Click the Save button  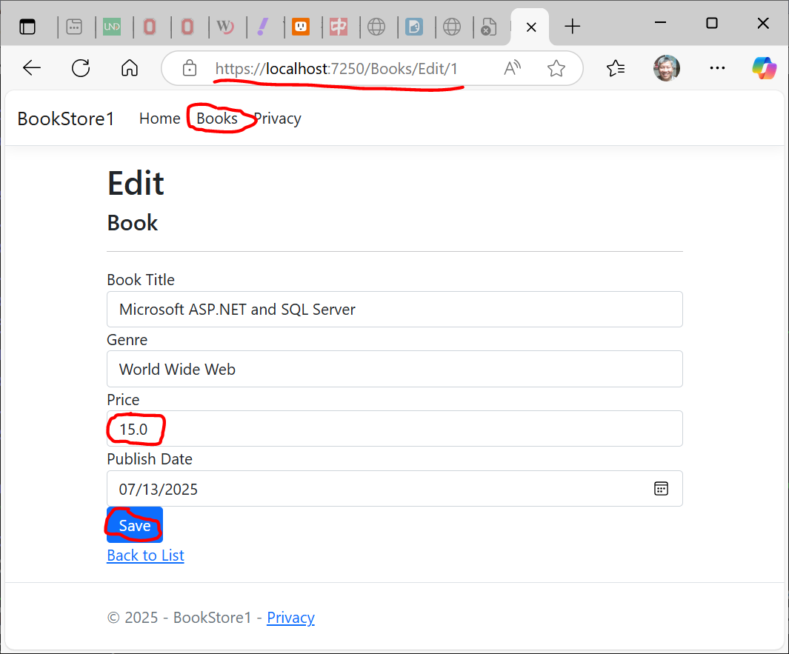[135, 525]
